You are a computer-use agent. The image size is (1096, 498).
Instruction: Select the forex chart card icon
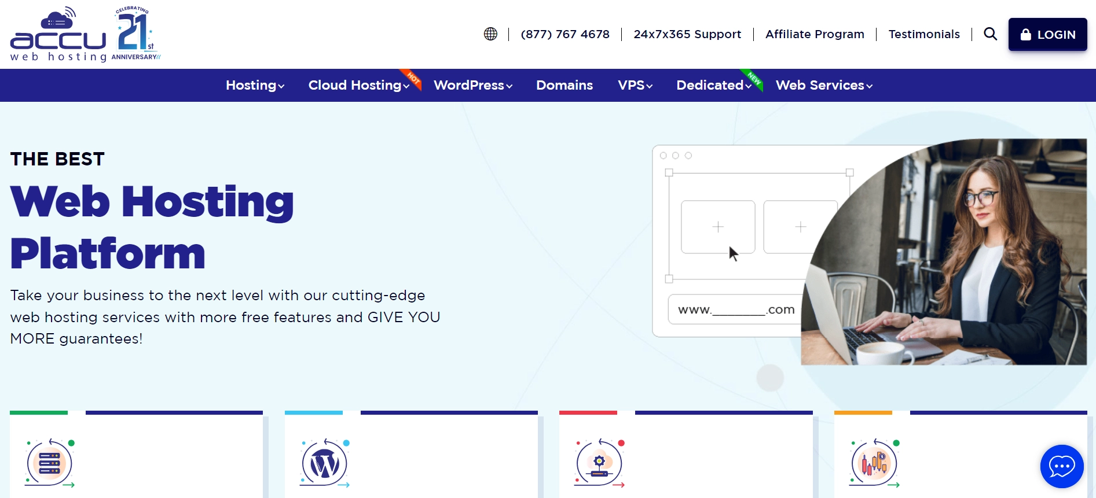874,463
